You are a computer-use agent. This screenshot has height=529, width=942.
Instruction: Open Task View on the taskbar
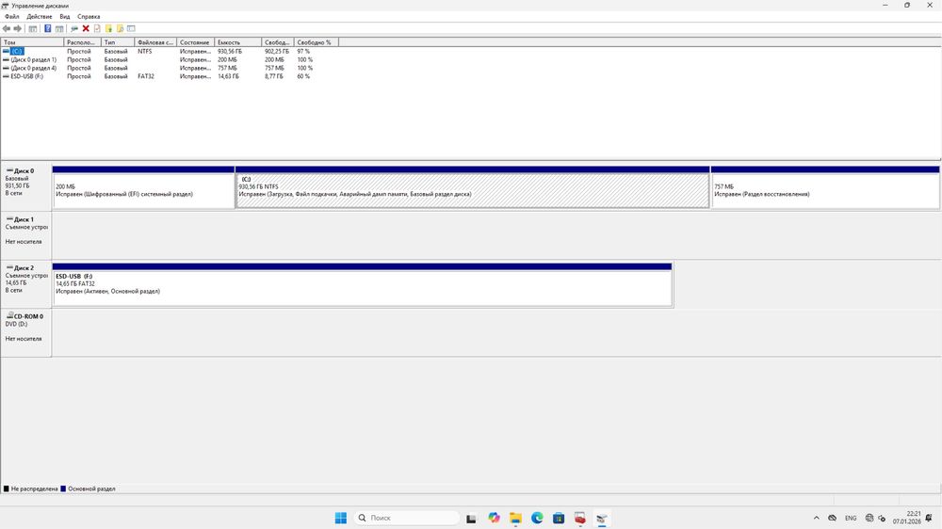(472, 518)
